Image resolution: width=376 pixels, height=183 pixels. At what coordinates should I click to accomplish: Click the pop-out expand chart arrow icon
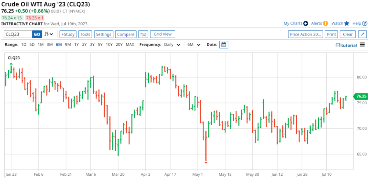362,34
